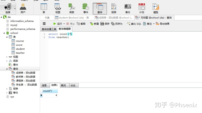Viewport: 202px width, 113px height.
Task: Run the query with 运行 button
Action: [58, 24]
